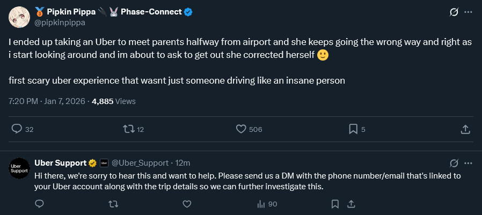Open the @pipkinpippa handle link
Viewport: 482px width, 215px height.
pyautogui.click(x=60, y=23)
